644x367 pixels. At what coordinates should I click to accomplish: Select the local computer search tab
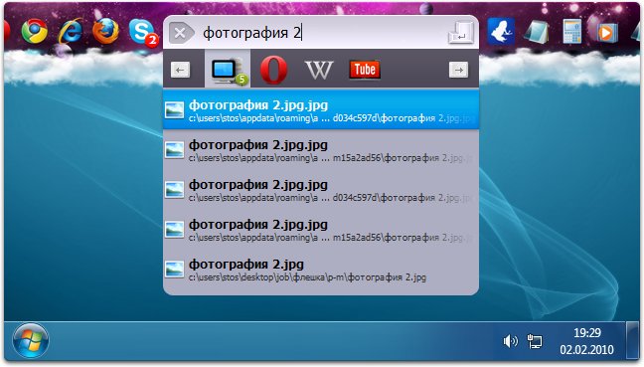228,69
